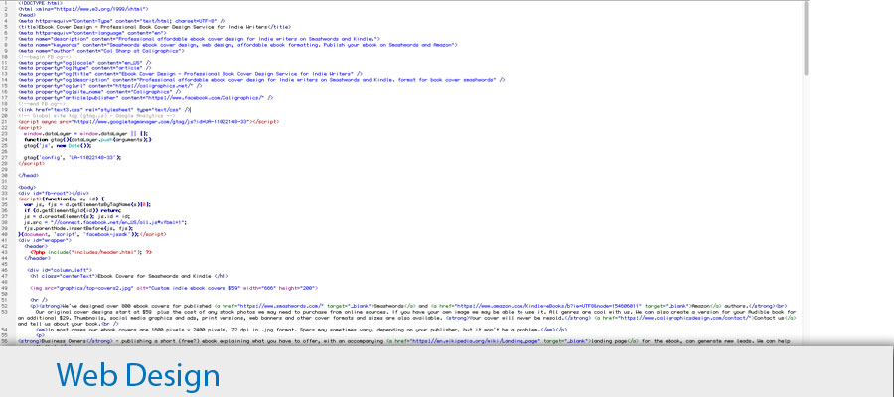Click the meta name="keywords" line
Screen dimensions: 894x397
(x=237, y=44)
